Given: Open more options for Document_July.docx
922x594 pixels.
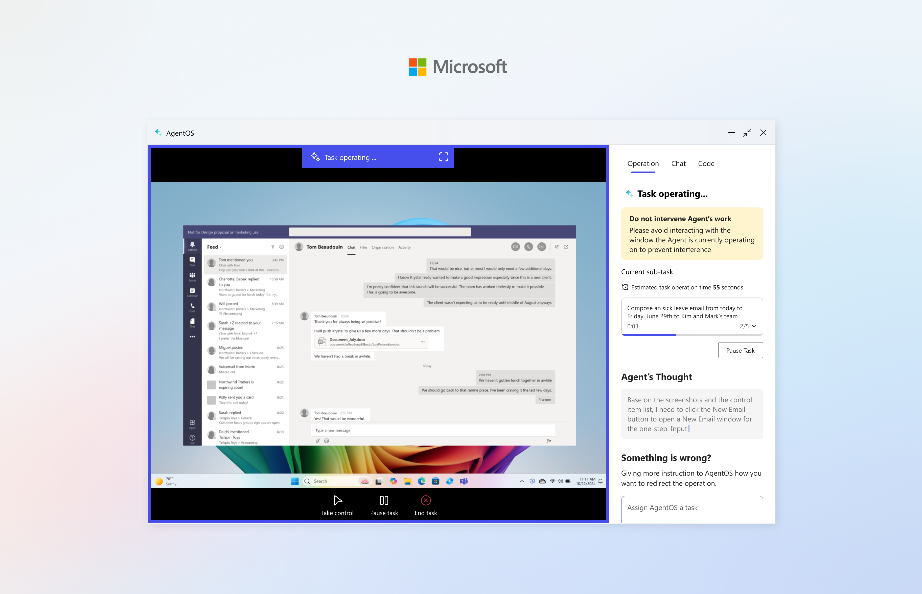Looking at the screenshot, I should pos(423,342).
